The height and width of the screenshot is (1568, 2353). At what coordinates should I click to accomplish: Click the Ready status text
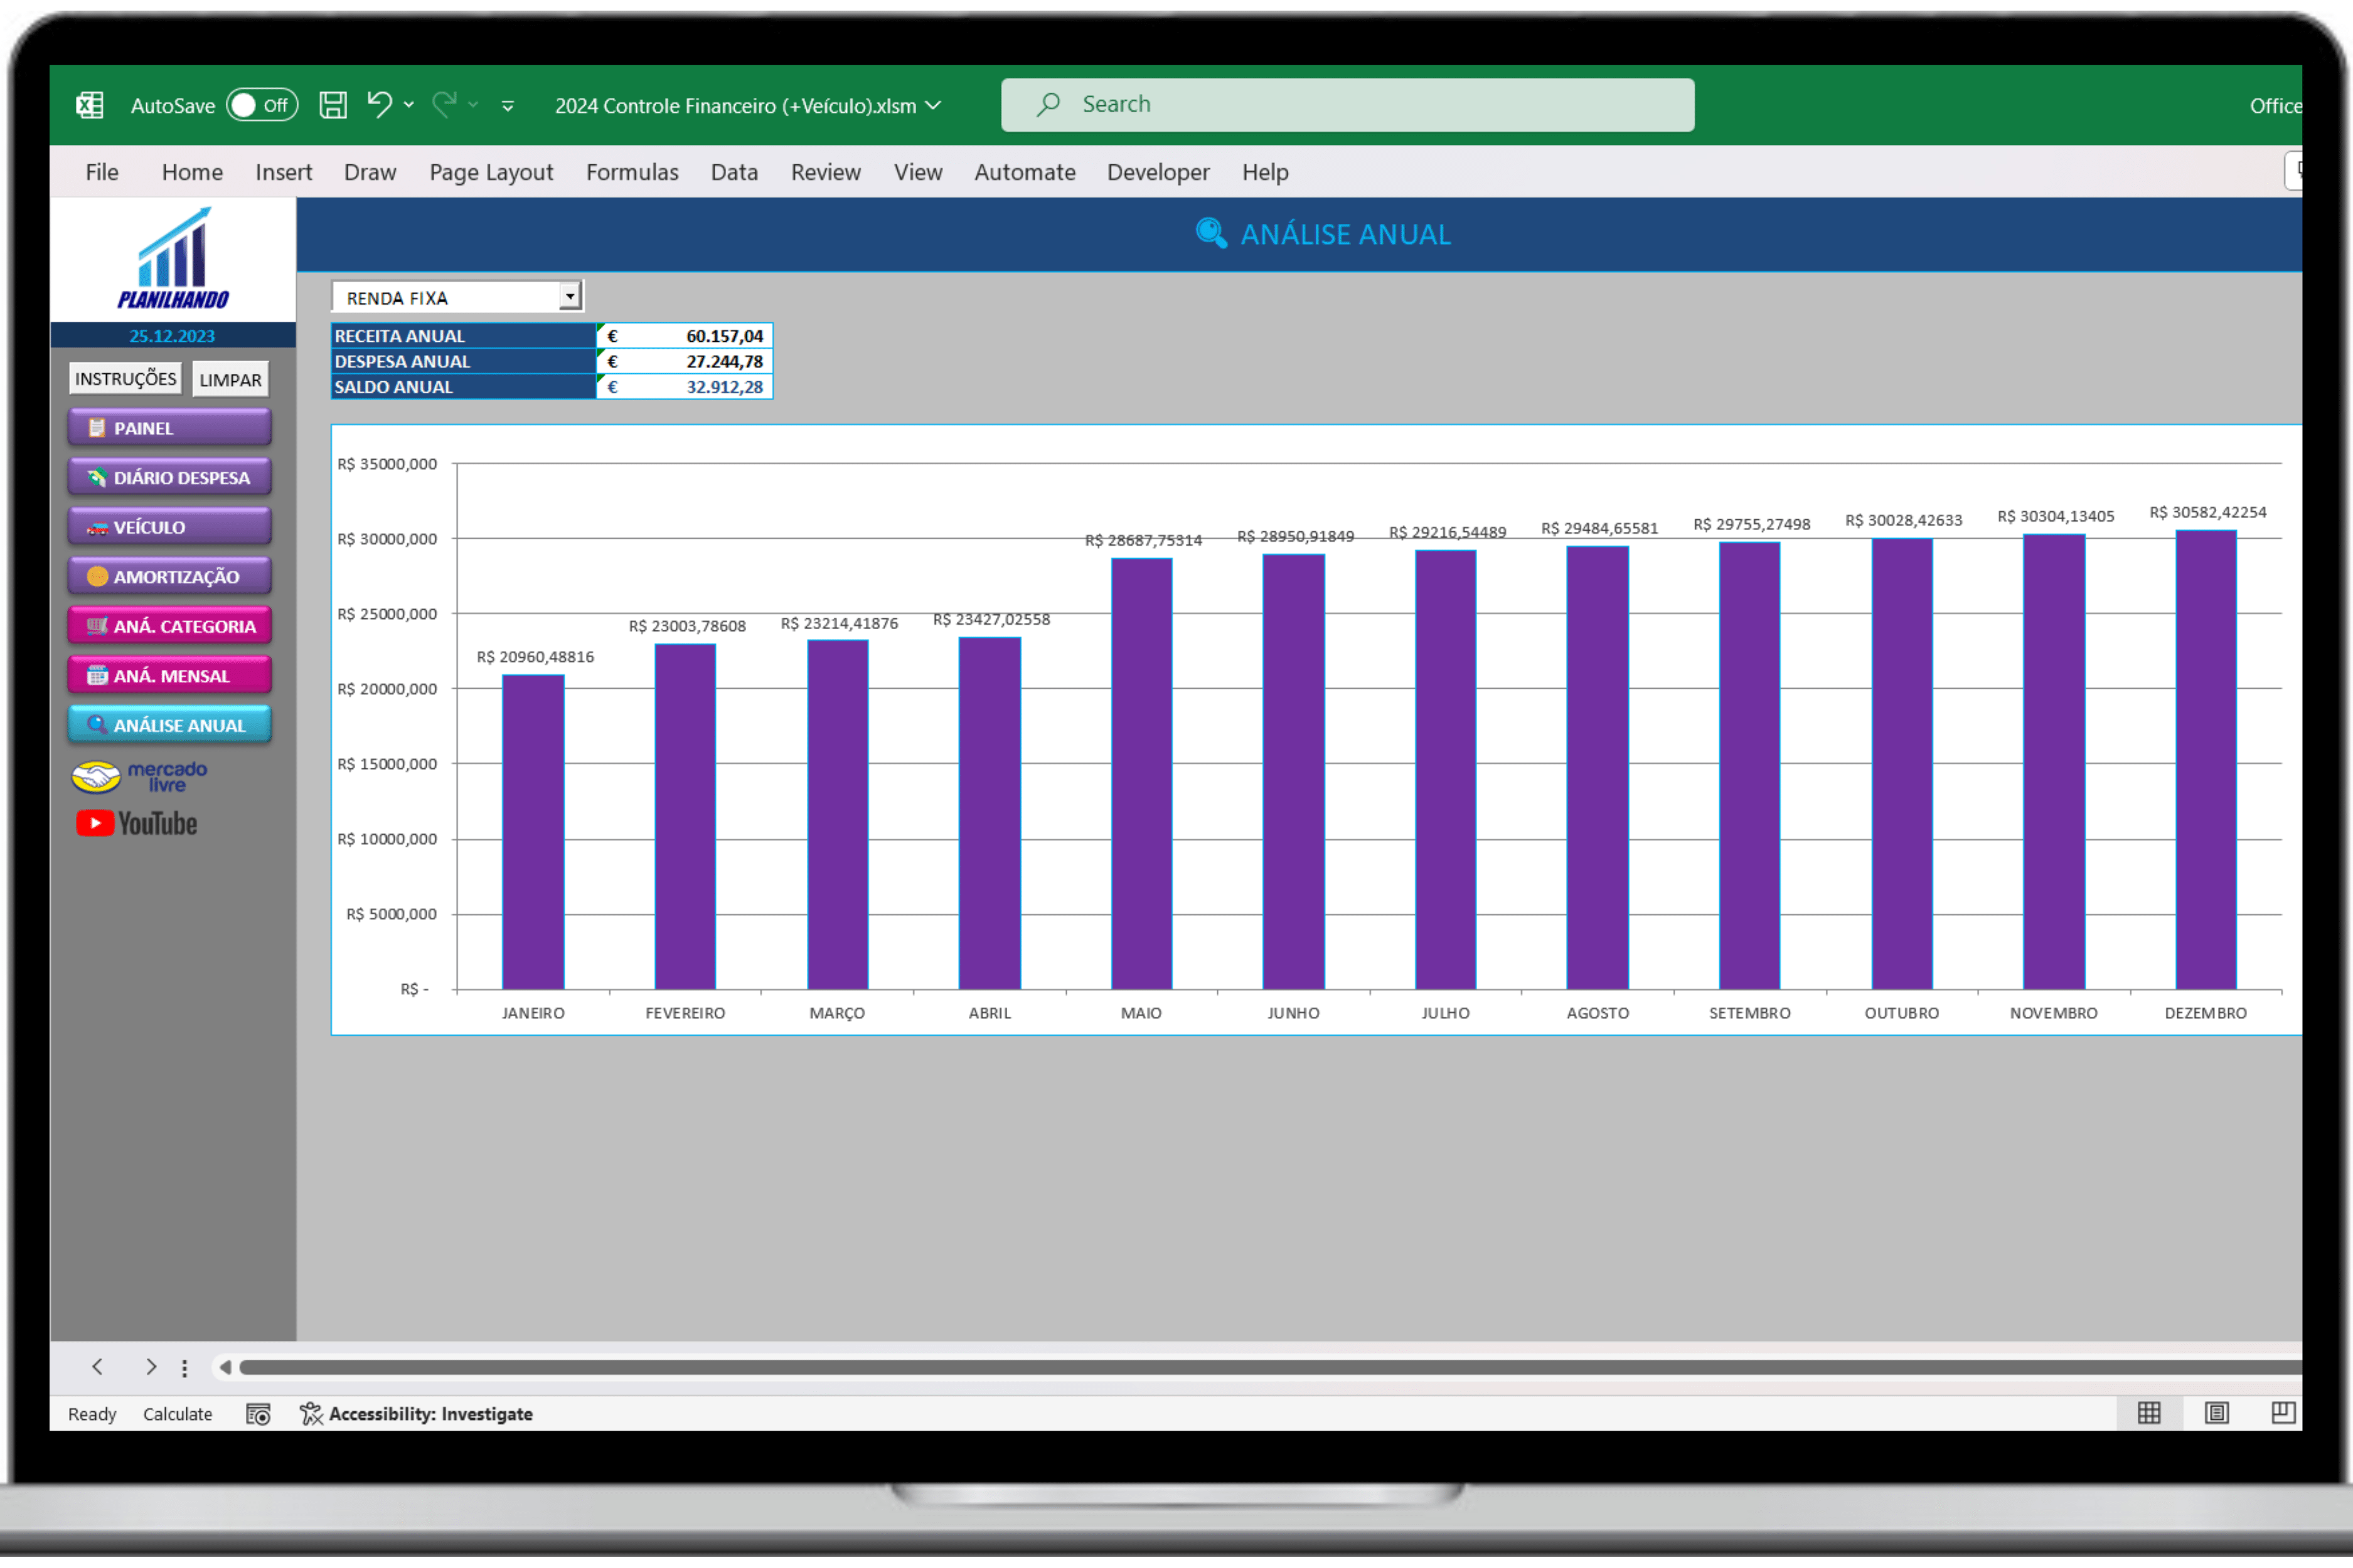coord(92,1414)
